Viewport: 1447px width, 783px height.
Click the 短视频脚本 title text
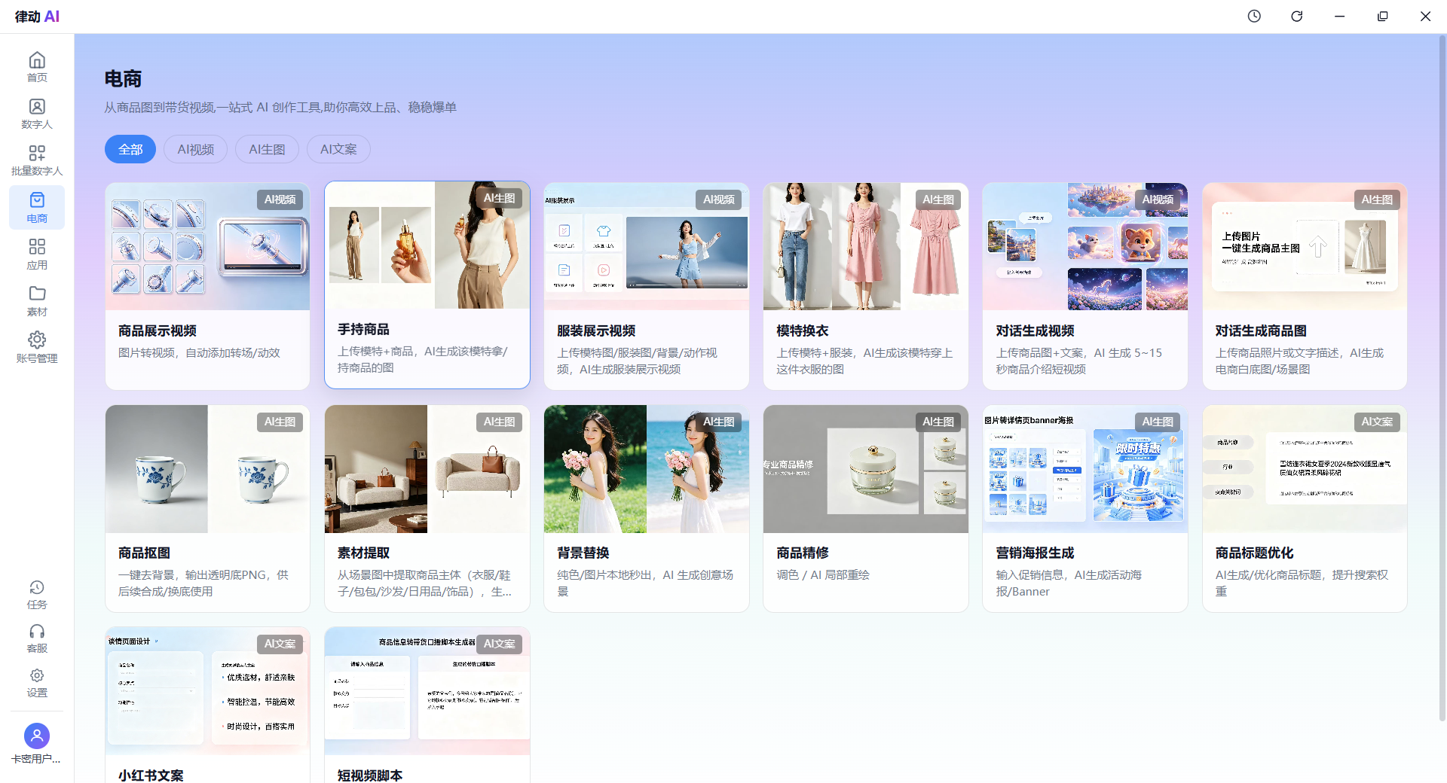[x=370, y=775]
